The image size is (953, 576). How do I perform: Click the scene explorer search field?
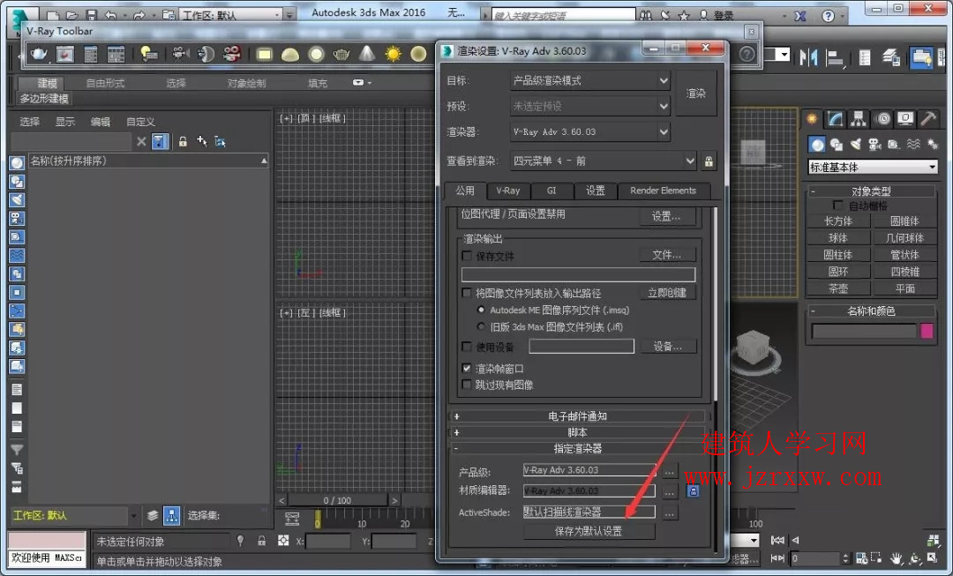[x=71, y=141]
